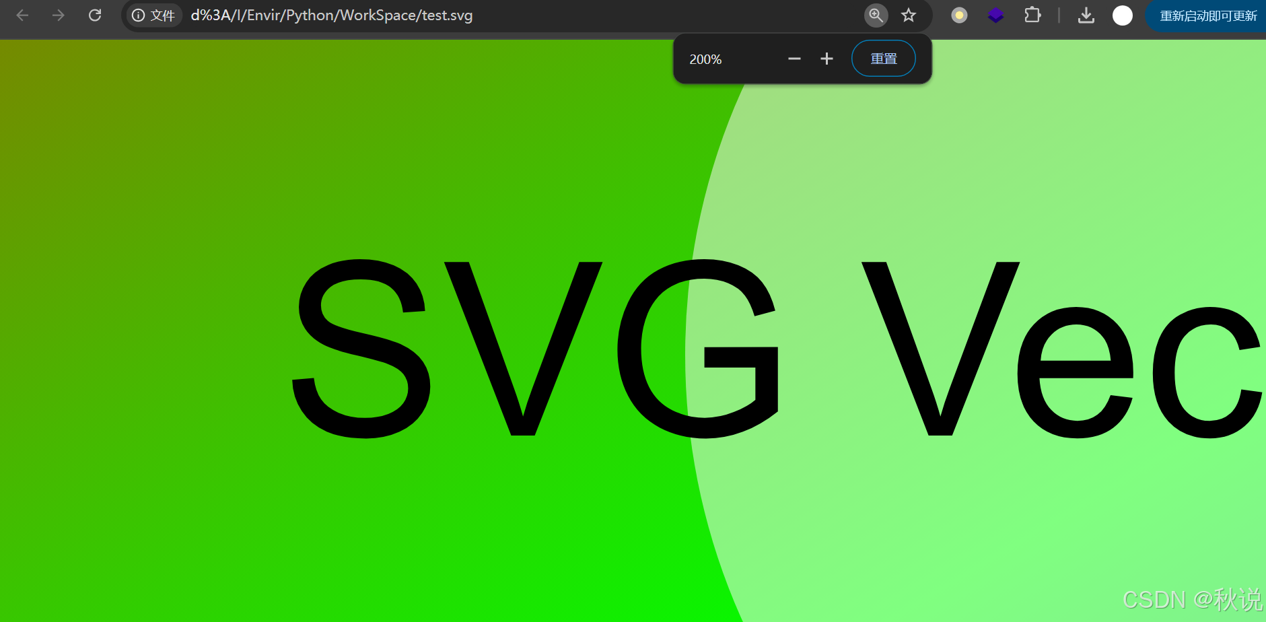Click the 200% zoom level text
The width and height of the screenshot is (1266, 622).
[x=705, y=59]
